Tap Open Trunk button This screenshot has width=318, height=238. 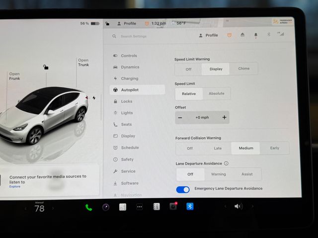[83, 62]
